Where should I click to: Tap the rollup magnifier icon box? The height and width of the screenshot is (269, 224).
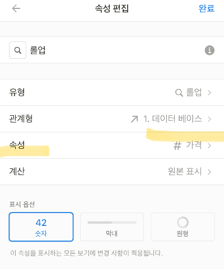click(18, 50)
